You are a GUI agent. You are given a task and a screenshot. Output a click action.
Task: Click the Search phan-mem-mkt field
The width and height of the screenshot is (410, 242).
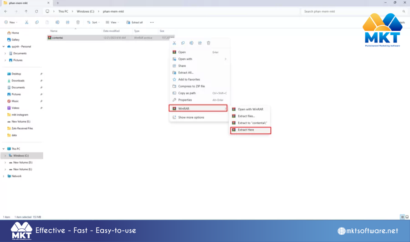click(x=354, y=11)
